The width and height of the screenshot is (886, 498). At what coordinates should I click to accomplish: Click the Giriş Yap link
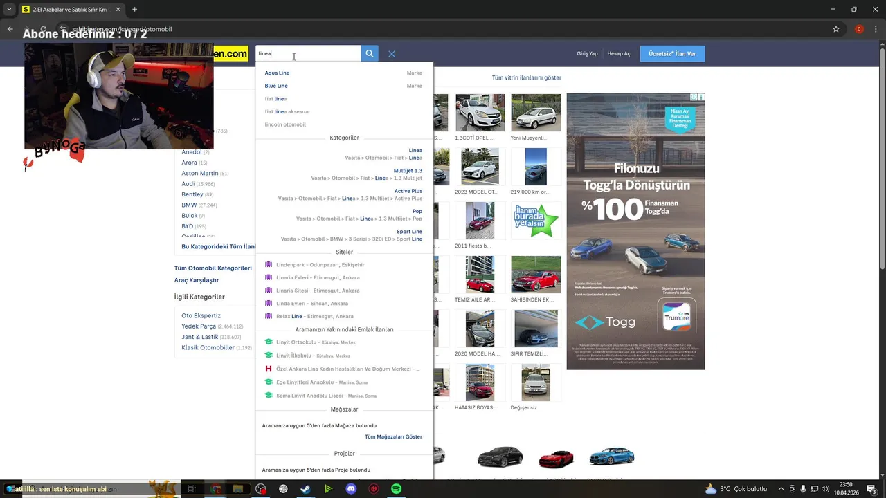click(x=587, y=53)
